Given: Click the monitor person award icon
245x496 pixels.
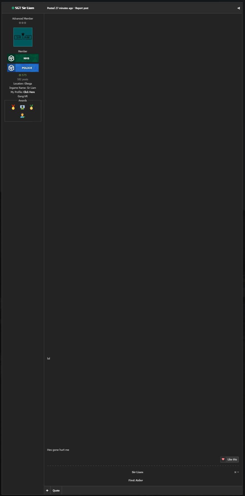Looking at the screenshot, I should (x=23, y=107).
